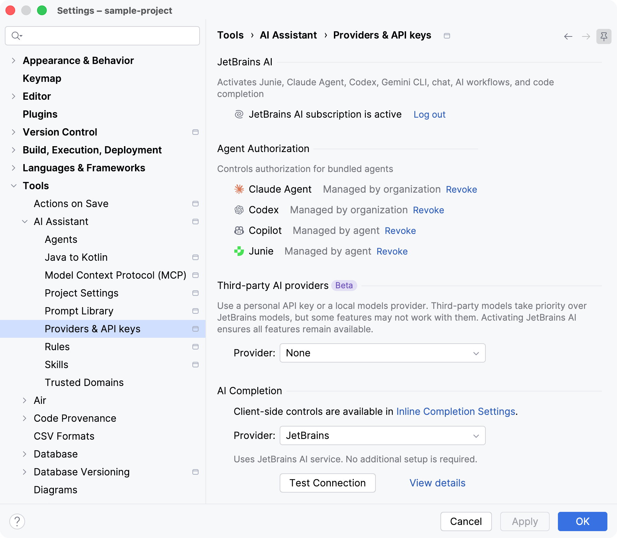Click project-scope icon beside Java to Kotlin
This screenshot has width=617, height=538.
pos(195,257)
